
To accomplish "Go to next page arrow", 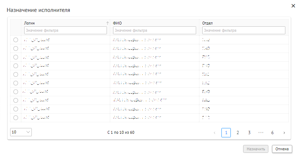I will click(x=284, y=133).
